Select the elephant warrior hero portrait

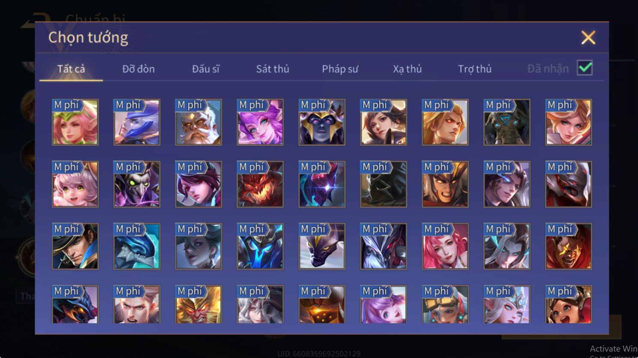pyautogui.click(x=507, y=122)
